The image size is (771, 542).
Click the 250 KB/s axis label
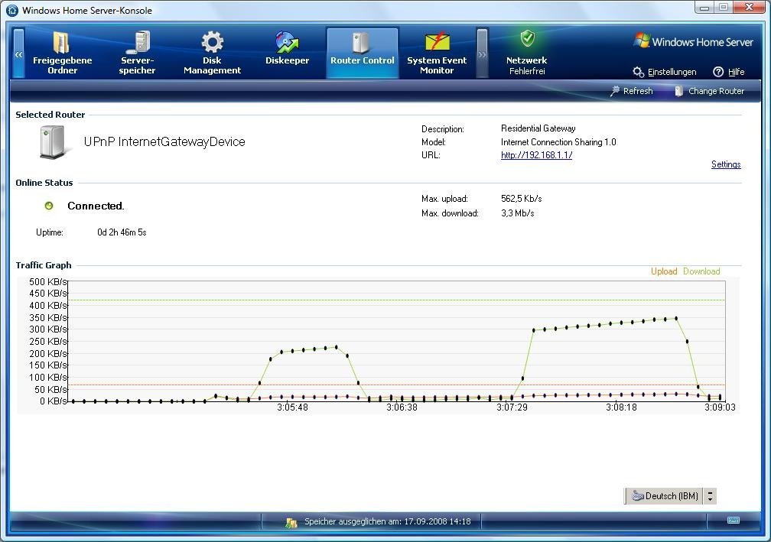tap(47, 342)
